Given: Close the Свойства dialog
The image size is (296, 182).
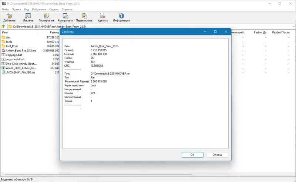Looking at the screenshot, I should 226,31.
